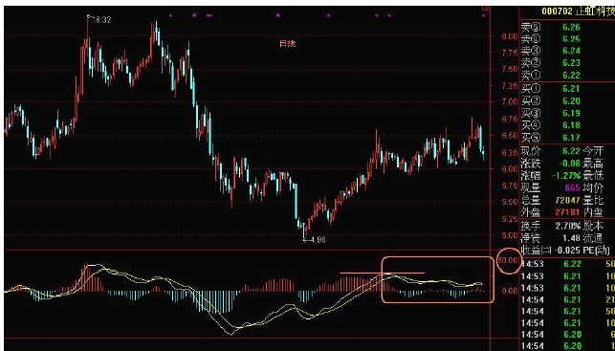The height and width of the screenshot is (351, 615).
Task: Select the 卖① ask price 6.22
Action: point(571,75)
